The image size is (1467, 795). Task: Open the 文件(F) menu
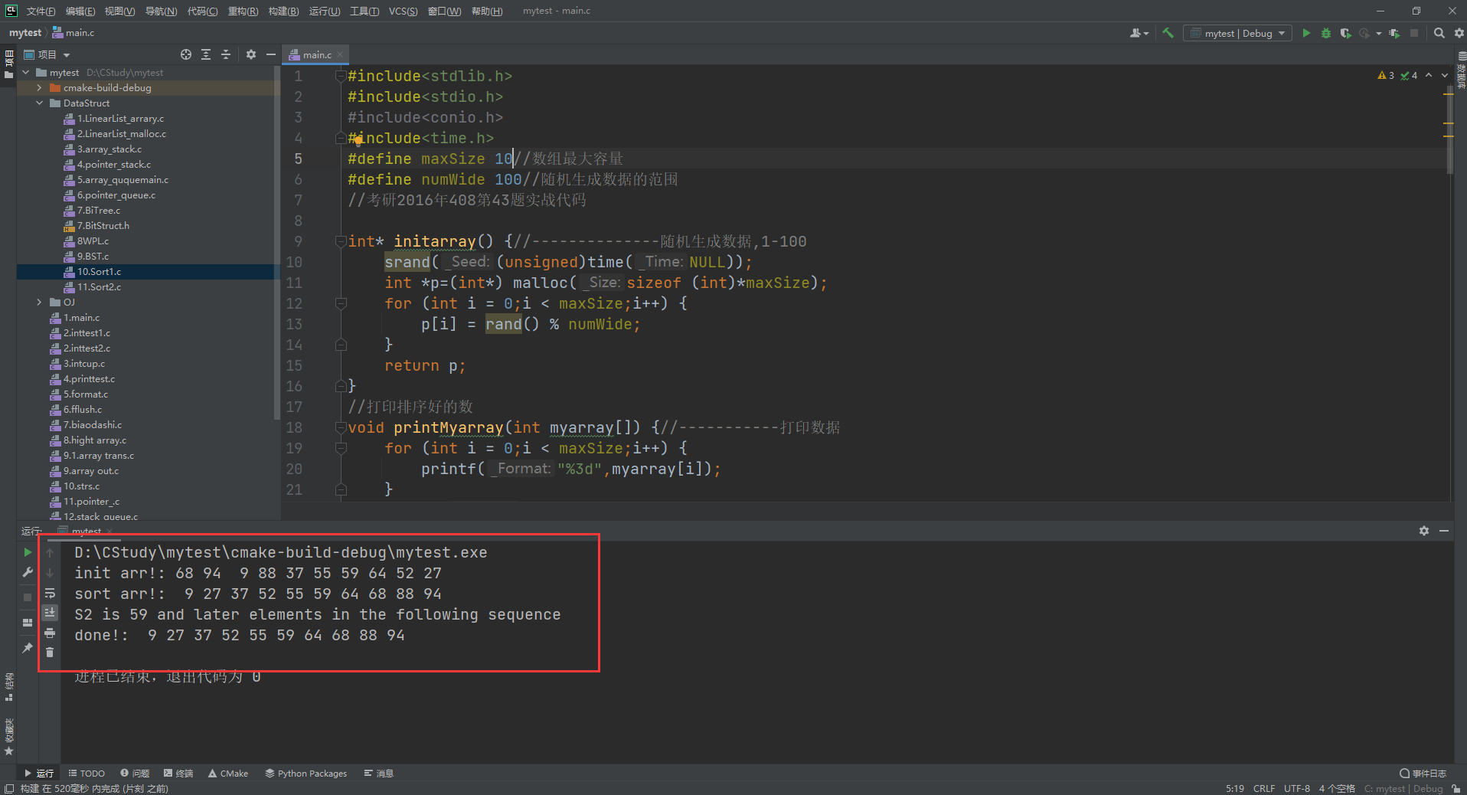pyautogui.click(x=41, y=11)
